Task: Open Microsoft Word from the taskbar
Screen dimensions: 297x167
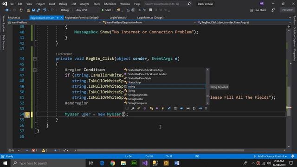Action: tap(177, 163)
